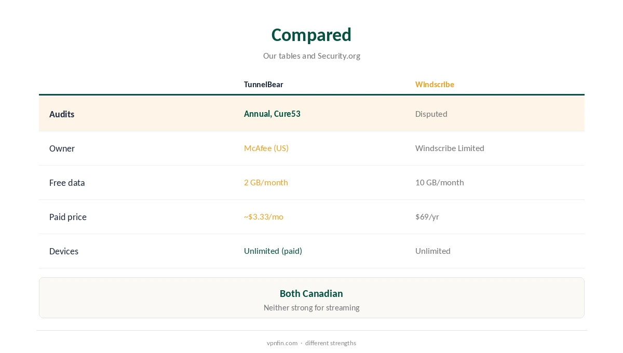Click the 'different strengths' footer text
The height and width of the screenshot is (353, 623).
(x=331, y=343)
